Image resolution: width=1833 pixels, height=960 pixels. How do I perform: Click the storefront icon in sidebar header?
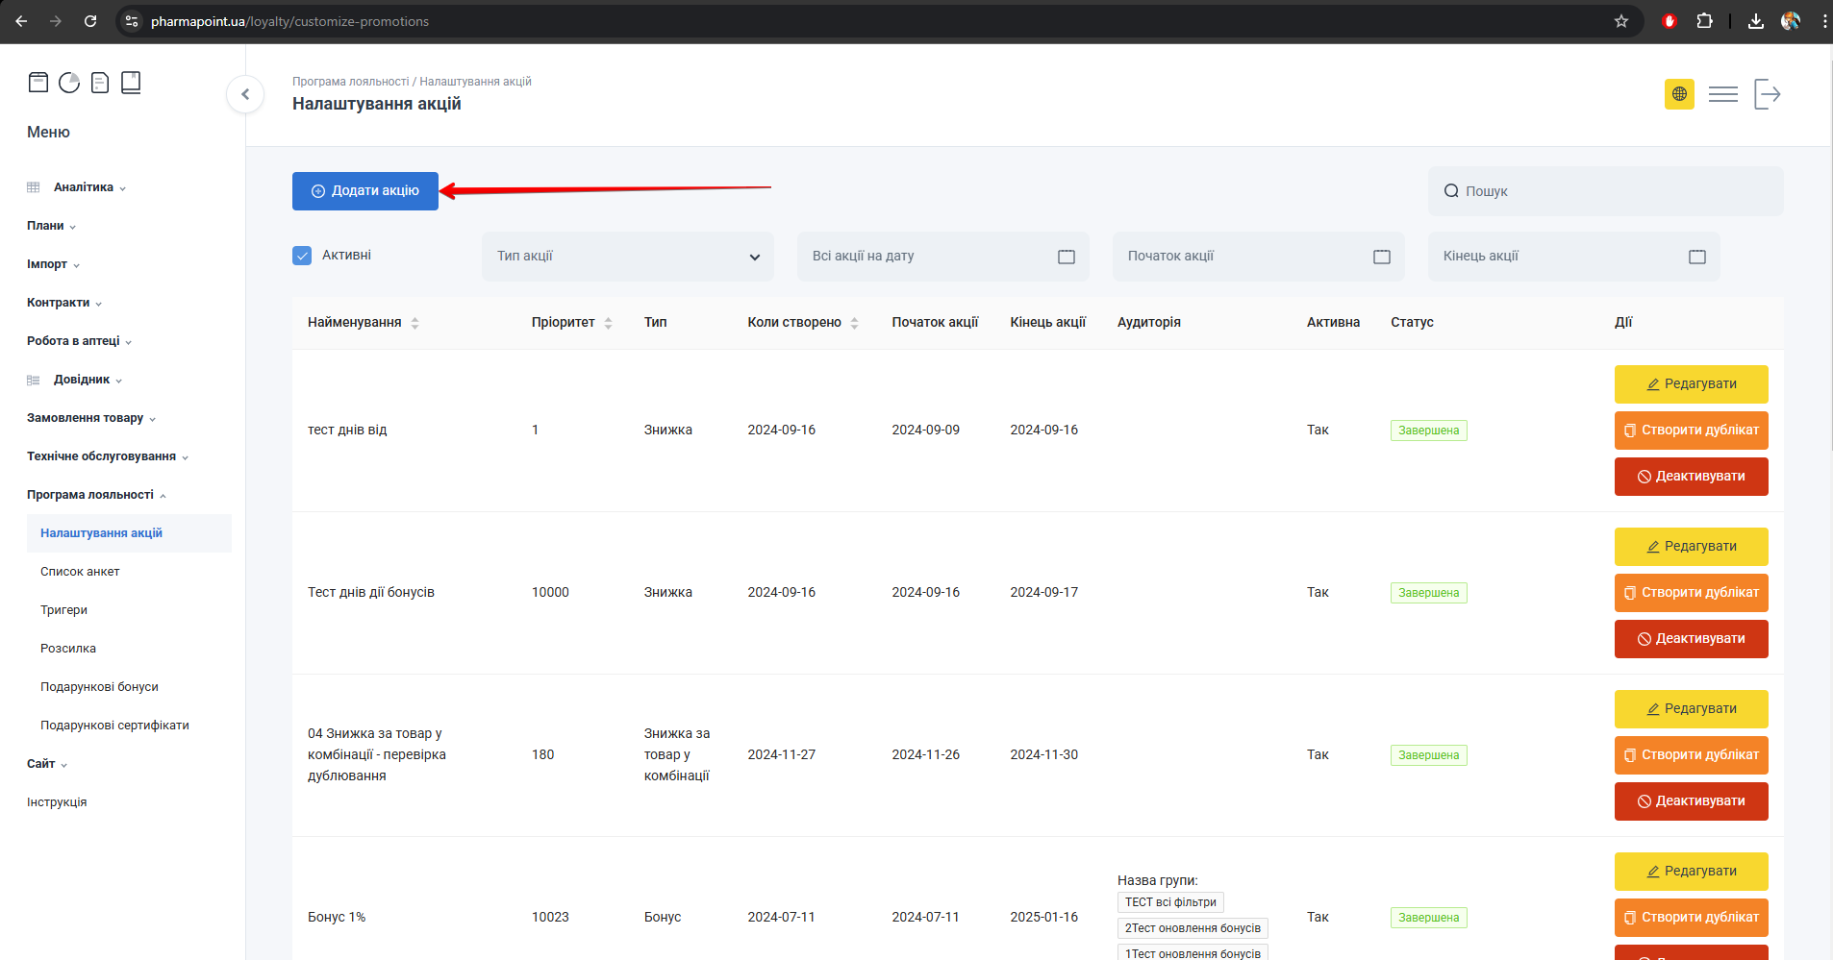coord(38,83)
